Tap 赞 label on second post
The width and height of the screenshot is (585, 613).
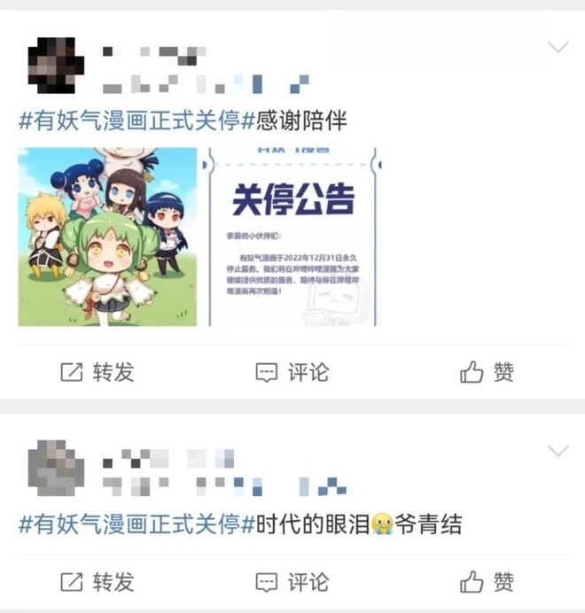(503, 582)
